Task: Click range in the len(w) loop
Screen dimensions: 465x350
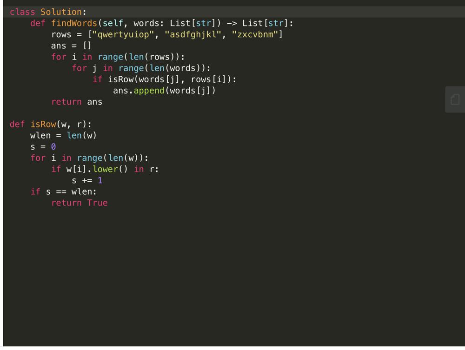Action: click(90, 158)
